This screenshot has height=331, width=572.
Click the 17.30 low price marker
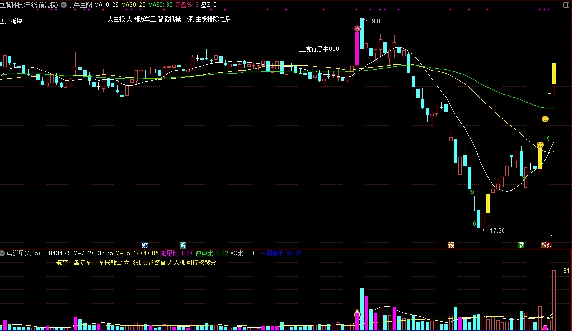[496, 230]
